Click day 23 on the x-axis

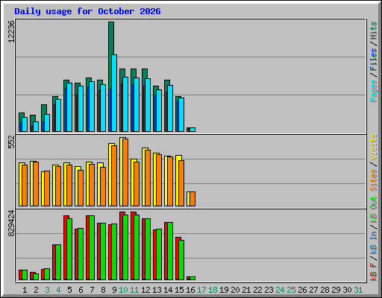(x=269, y=290)
